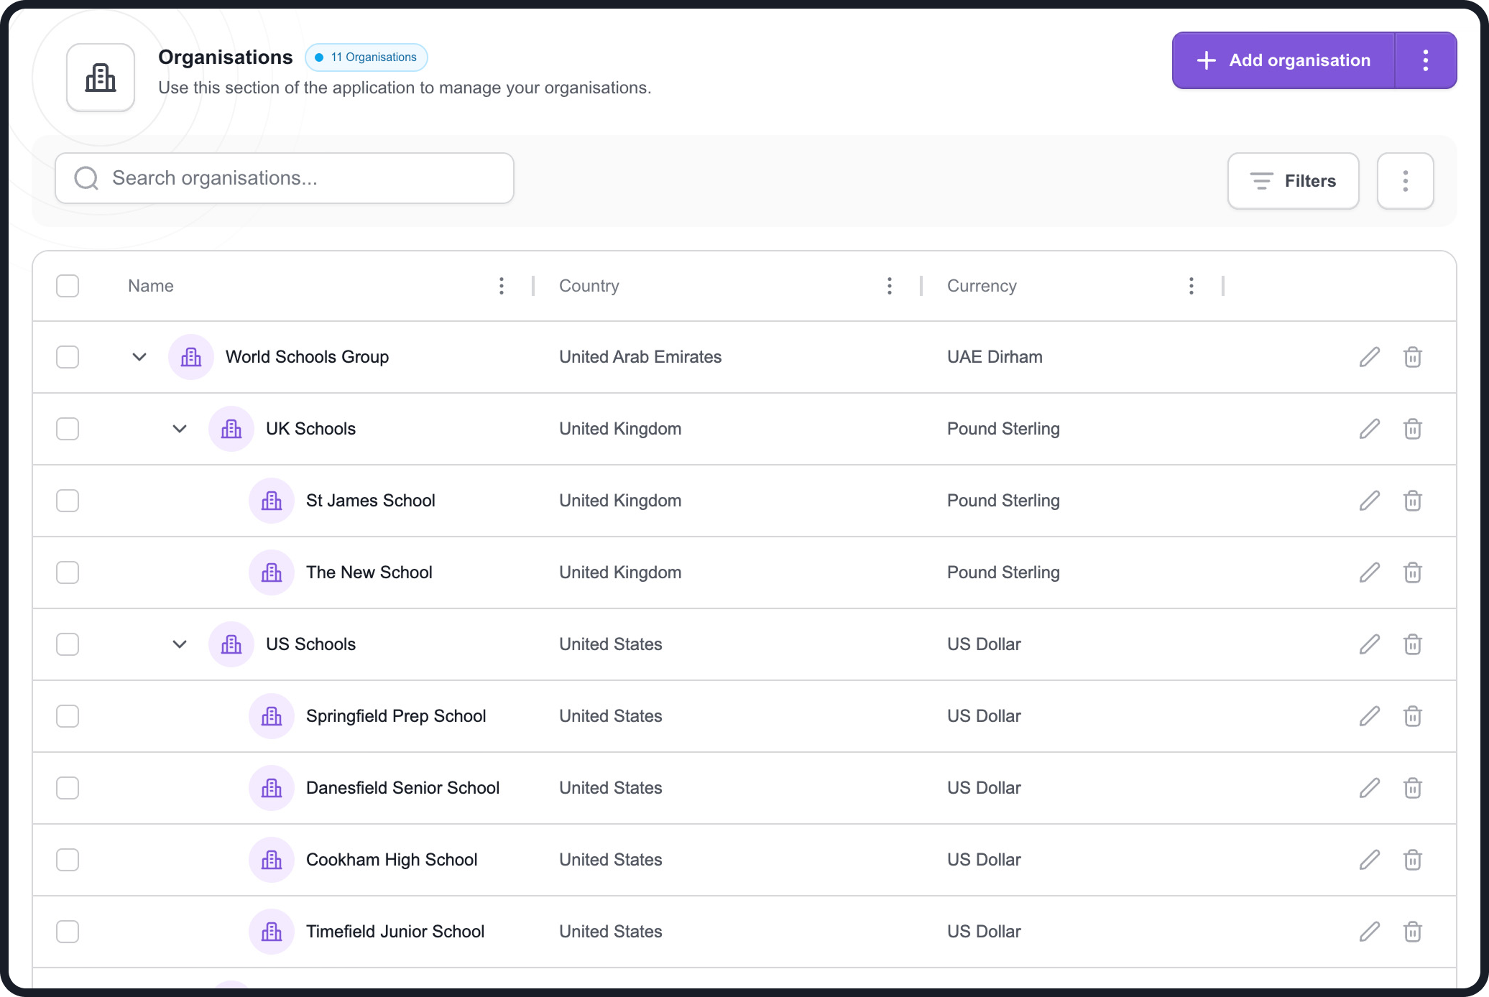1489x997 pixels.
Task: Check the UK Schools row checkbox
Action: click(x=68, y=429)
